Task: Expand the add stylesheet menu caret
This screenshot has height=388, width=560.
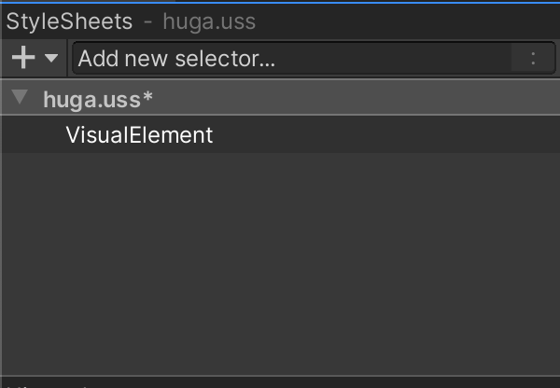Action: [x=50, y=59]
